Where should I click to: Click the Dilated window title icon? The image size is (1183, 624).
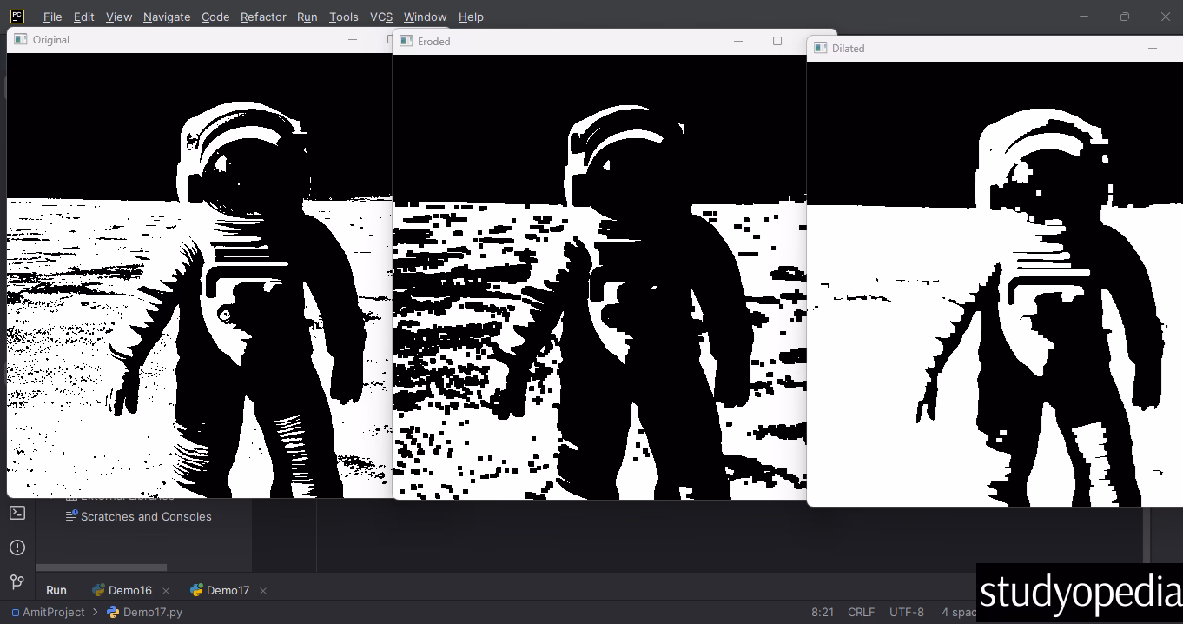click(x=820, y=48)
